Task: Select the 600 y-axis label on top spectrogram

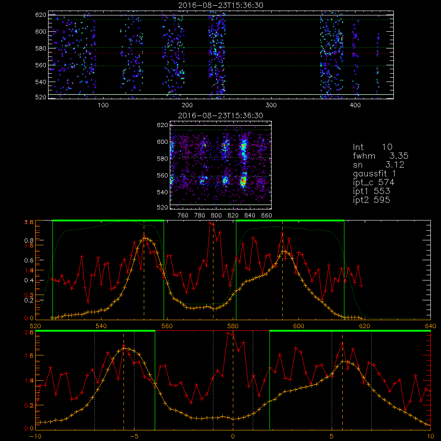Action: (41, 31)
